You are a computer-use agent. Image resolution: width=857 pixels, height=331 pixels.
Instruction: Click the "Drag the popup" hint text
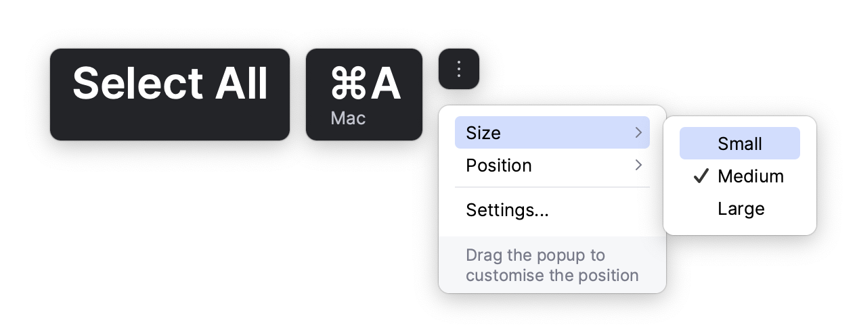pyautogui.click(x=535, y=255)
